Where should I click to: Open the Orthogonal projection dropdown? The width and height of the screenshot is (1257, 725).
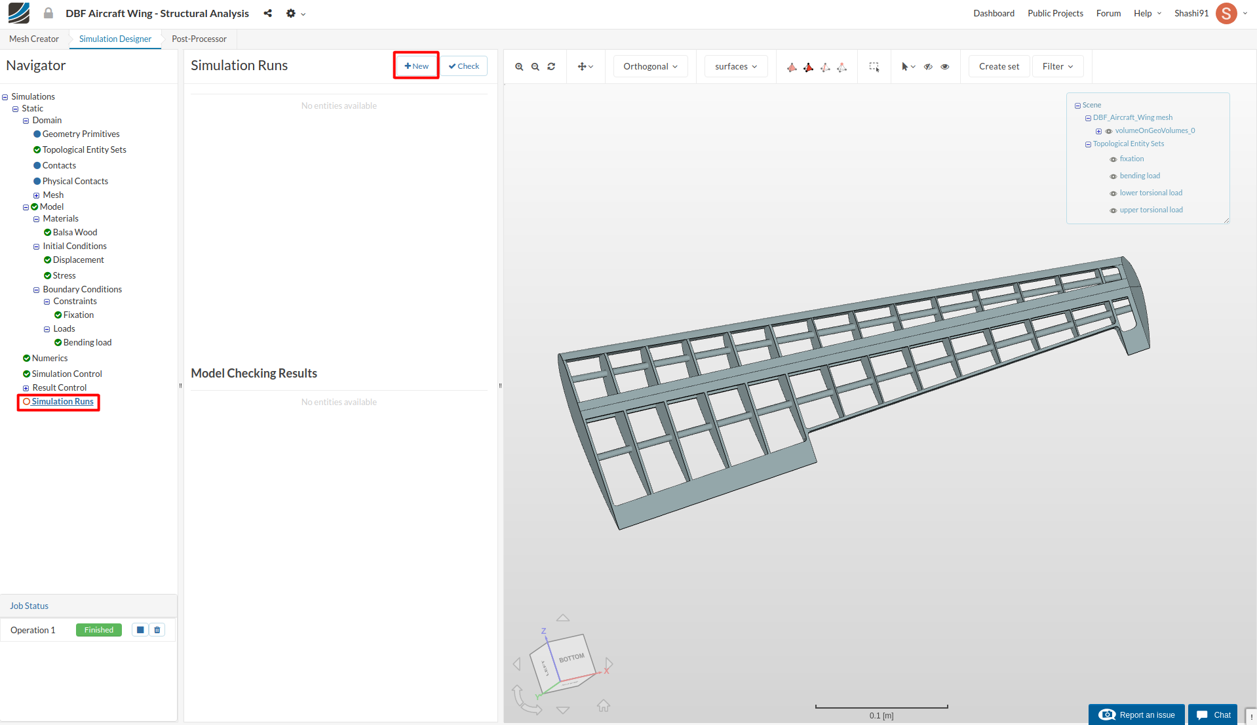650,66
